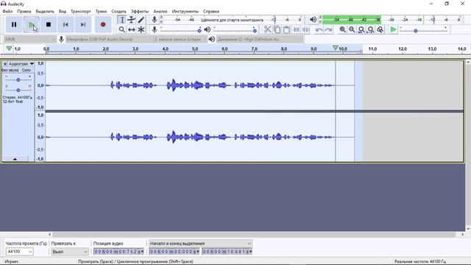Open the Привязать к Выкл dropdown
This screenshot has width=471, height=265.
70,252
